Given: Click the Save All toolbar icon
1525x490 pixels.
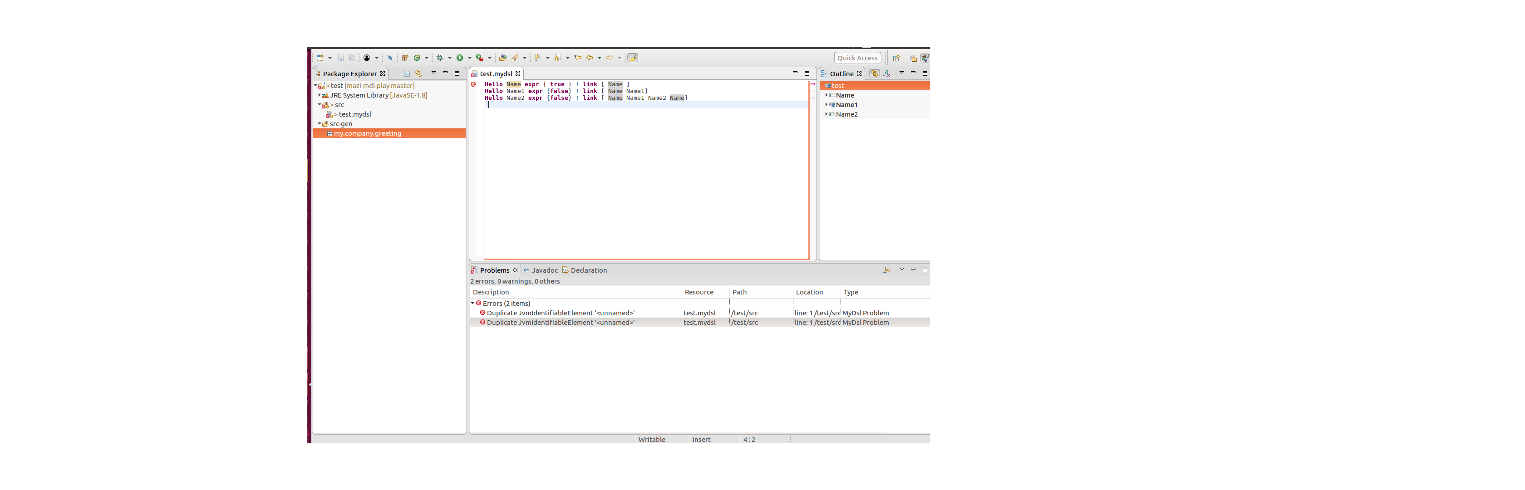Looking at the screenshot, I should (352, 58).
